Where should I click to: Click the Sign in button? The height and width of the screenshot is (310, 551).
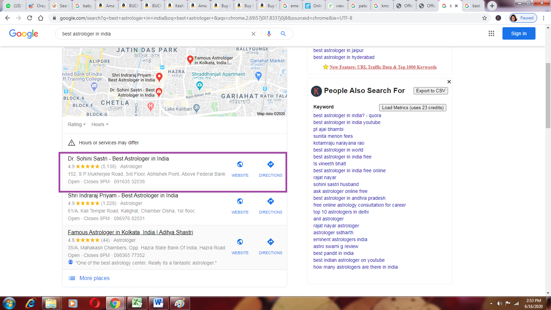point(519,33)
